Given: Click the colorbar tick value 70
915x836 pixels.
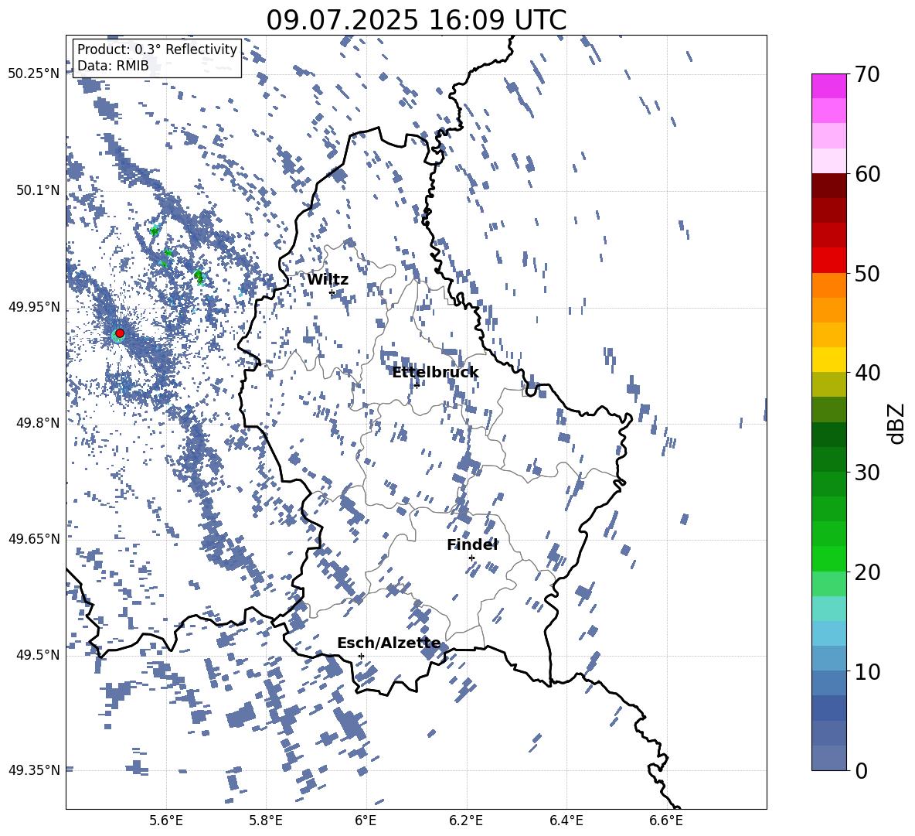Looking at the screenshot, I should tap(867, 75).
